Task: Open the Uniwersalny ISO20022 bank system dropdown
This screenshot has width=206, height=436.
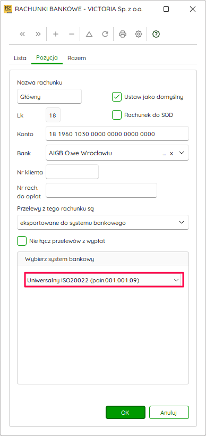Action: pyautogui.click(x=104, y=280)
